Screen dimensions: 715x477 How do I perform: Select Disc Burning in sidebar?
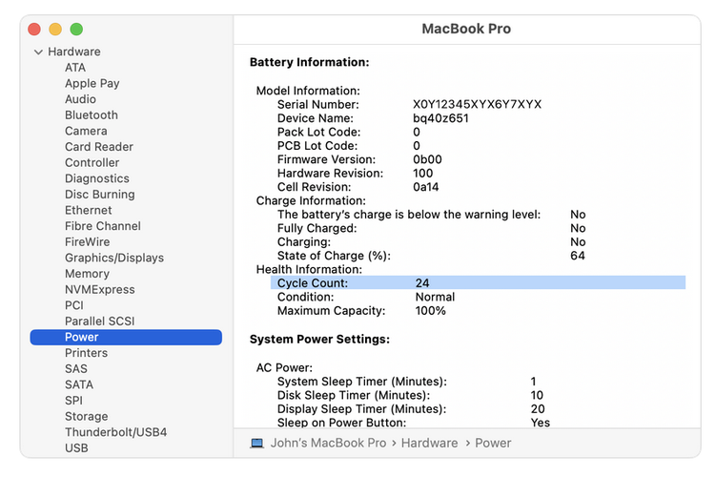[x=99, y=195]
